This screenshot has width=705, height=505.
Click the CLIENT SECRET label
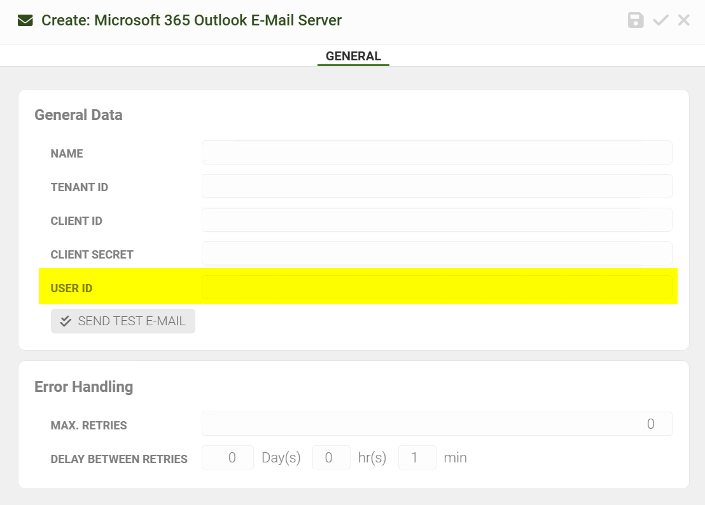tap(92, 255)
